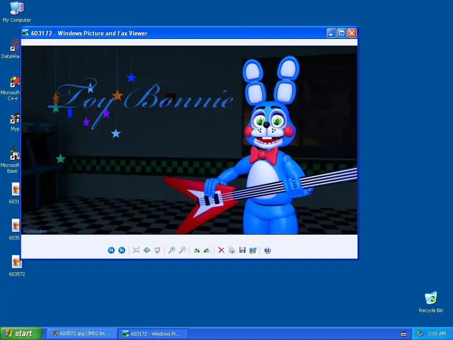453x340 pixels.
Task: Maximize the Picture and Fax Viewer window
Action: point(342,33)
